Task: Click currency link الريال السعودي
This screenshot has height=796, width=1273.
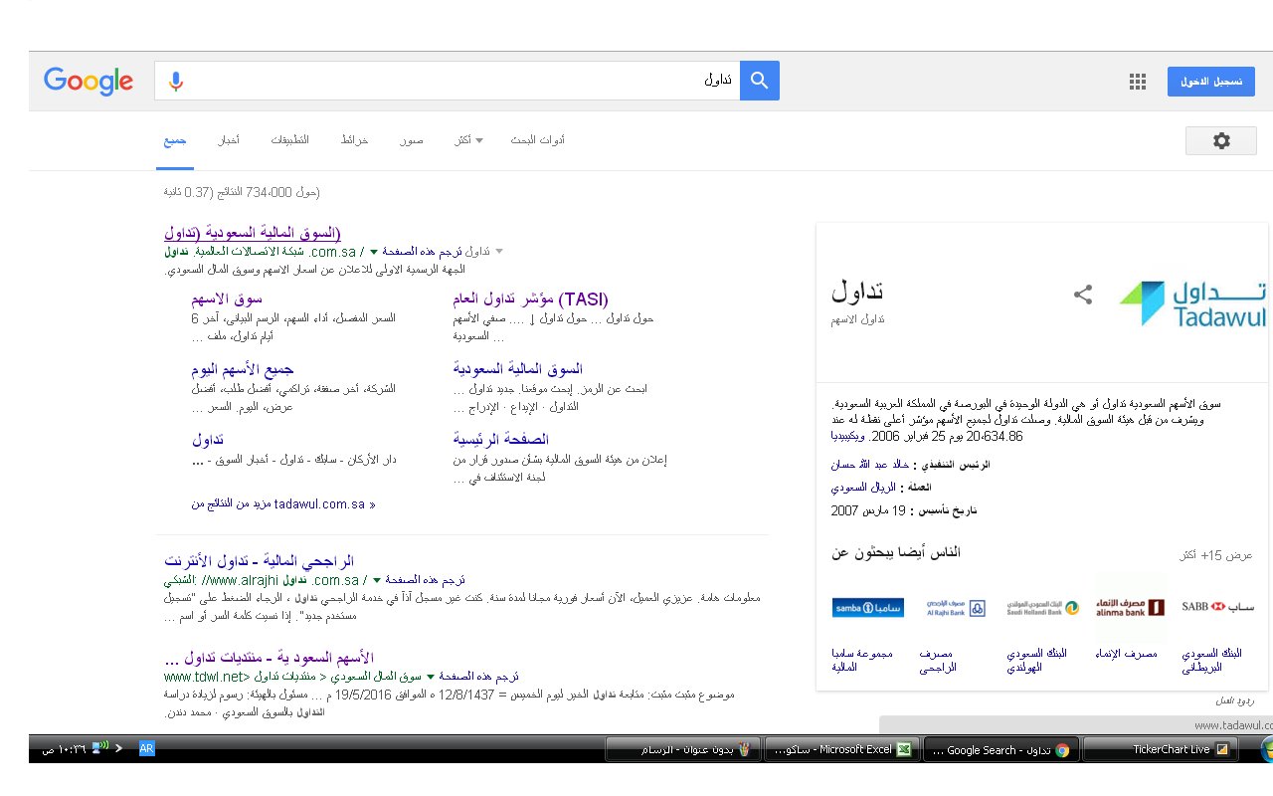Action: (863, 488)
